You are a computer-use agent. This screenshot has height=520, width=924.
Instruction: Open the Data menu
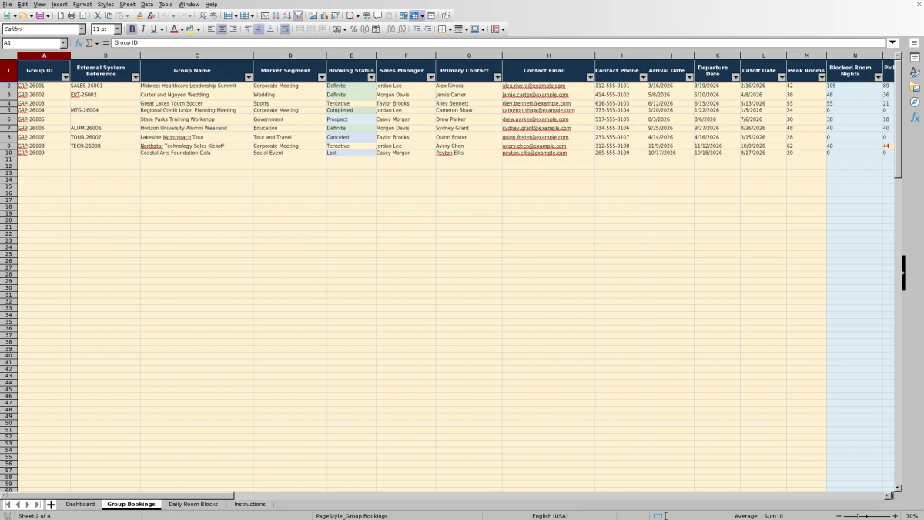pos(146,5)
